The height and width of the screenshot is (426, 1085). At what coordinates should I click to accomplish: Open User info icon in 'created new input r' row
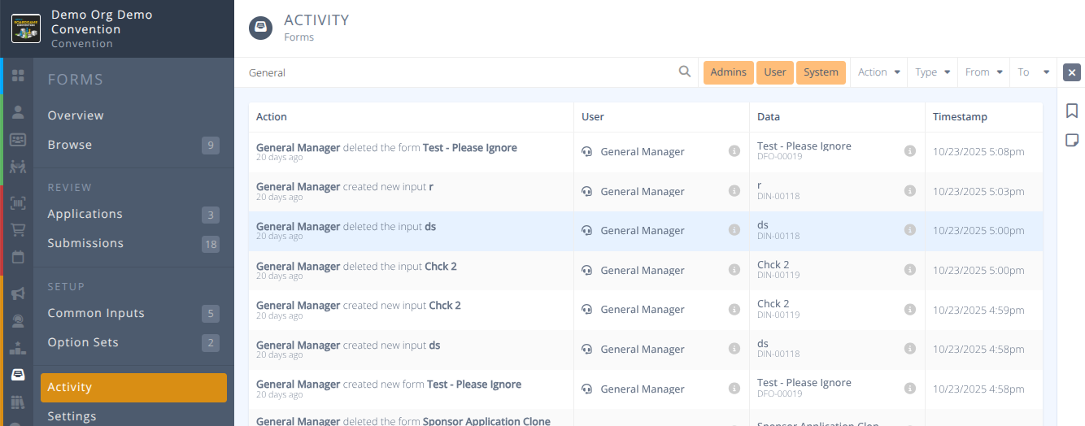[734, 191]
